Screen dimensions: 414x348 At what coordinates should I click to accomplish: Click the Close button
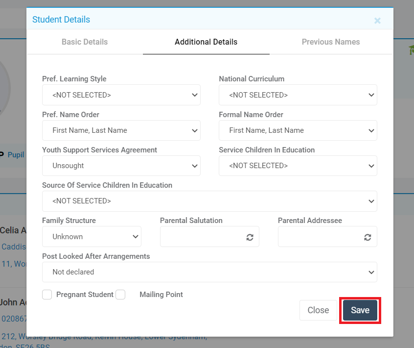pos(318,310)
